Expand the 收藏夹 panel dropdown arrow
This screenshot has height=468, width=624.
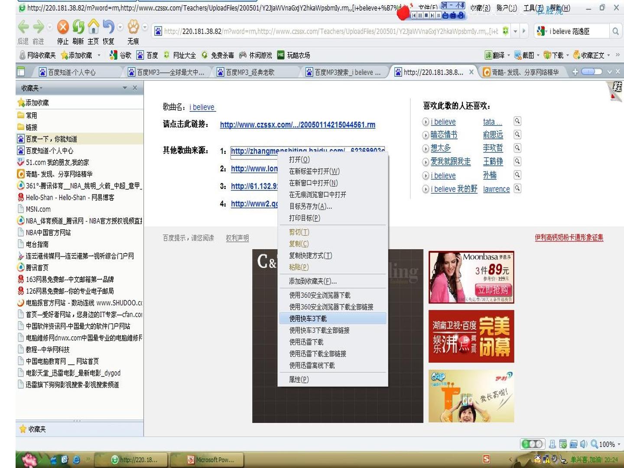point(125,88)
